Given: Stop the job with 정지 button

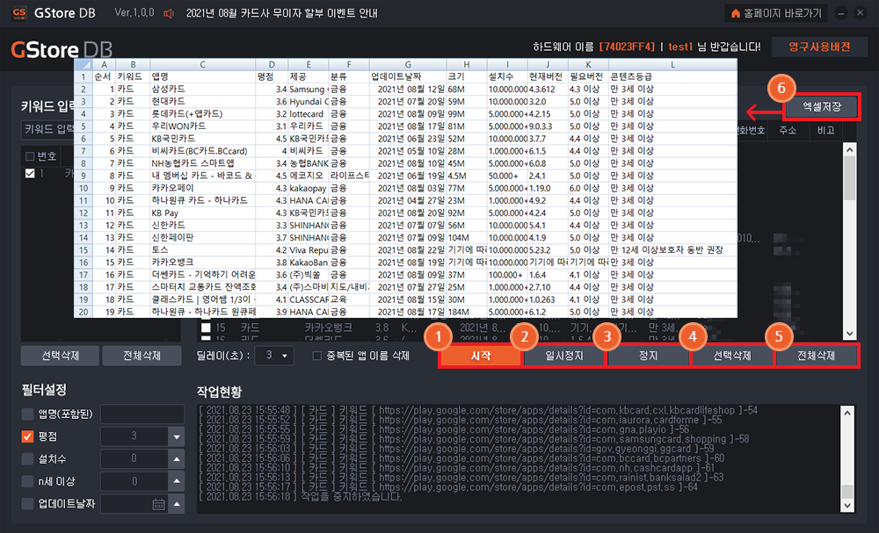Looking at the screenshot, I should pyautogui.click(x=648, y=356).
